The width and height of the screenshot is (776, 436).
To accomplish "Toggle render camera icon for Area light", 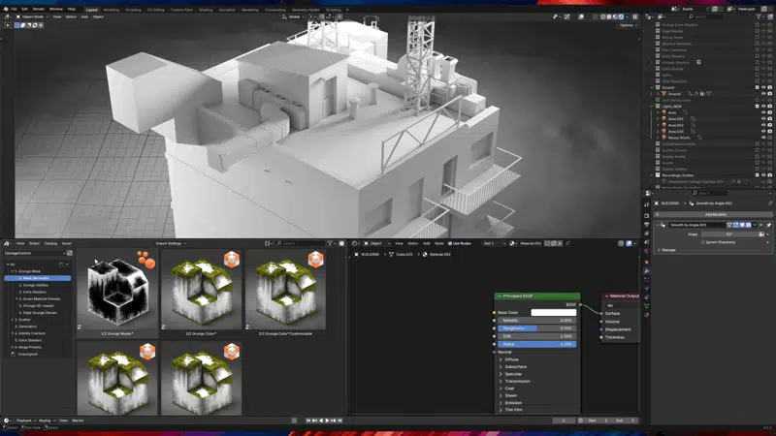I will (x=769, y=112).
